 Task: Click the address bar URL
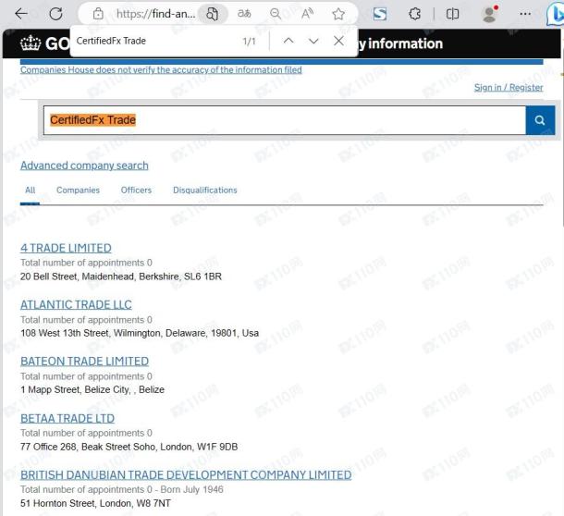[x=155, y=14]
